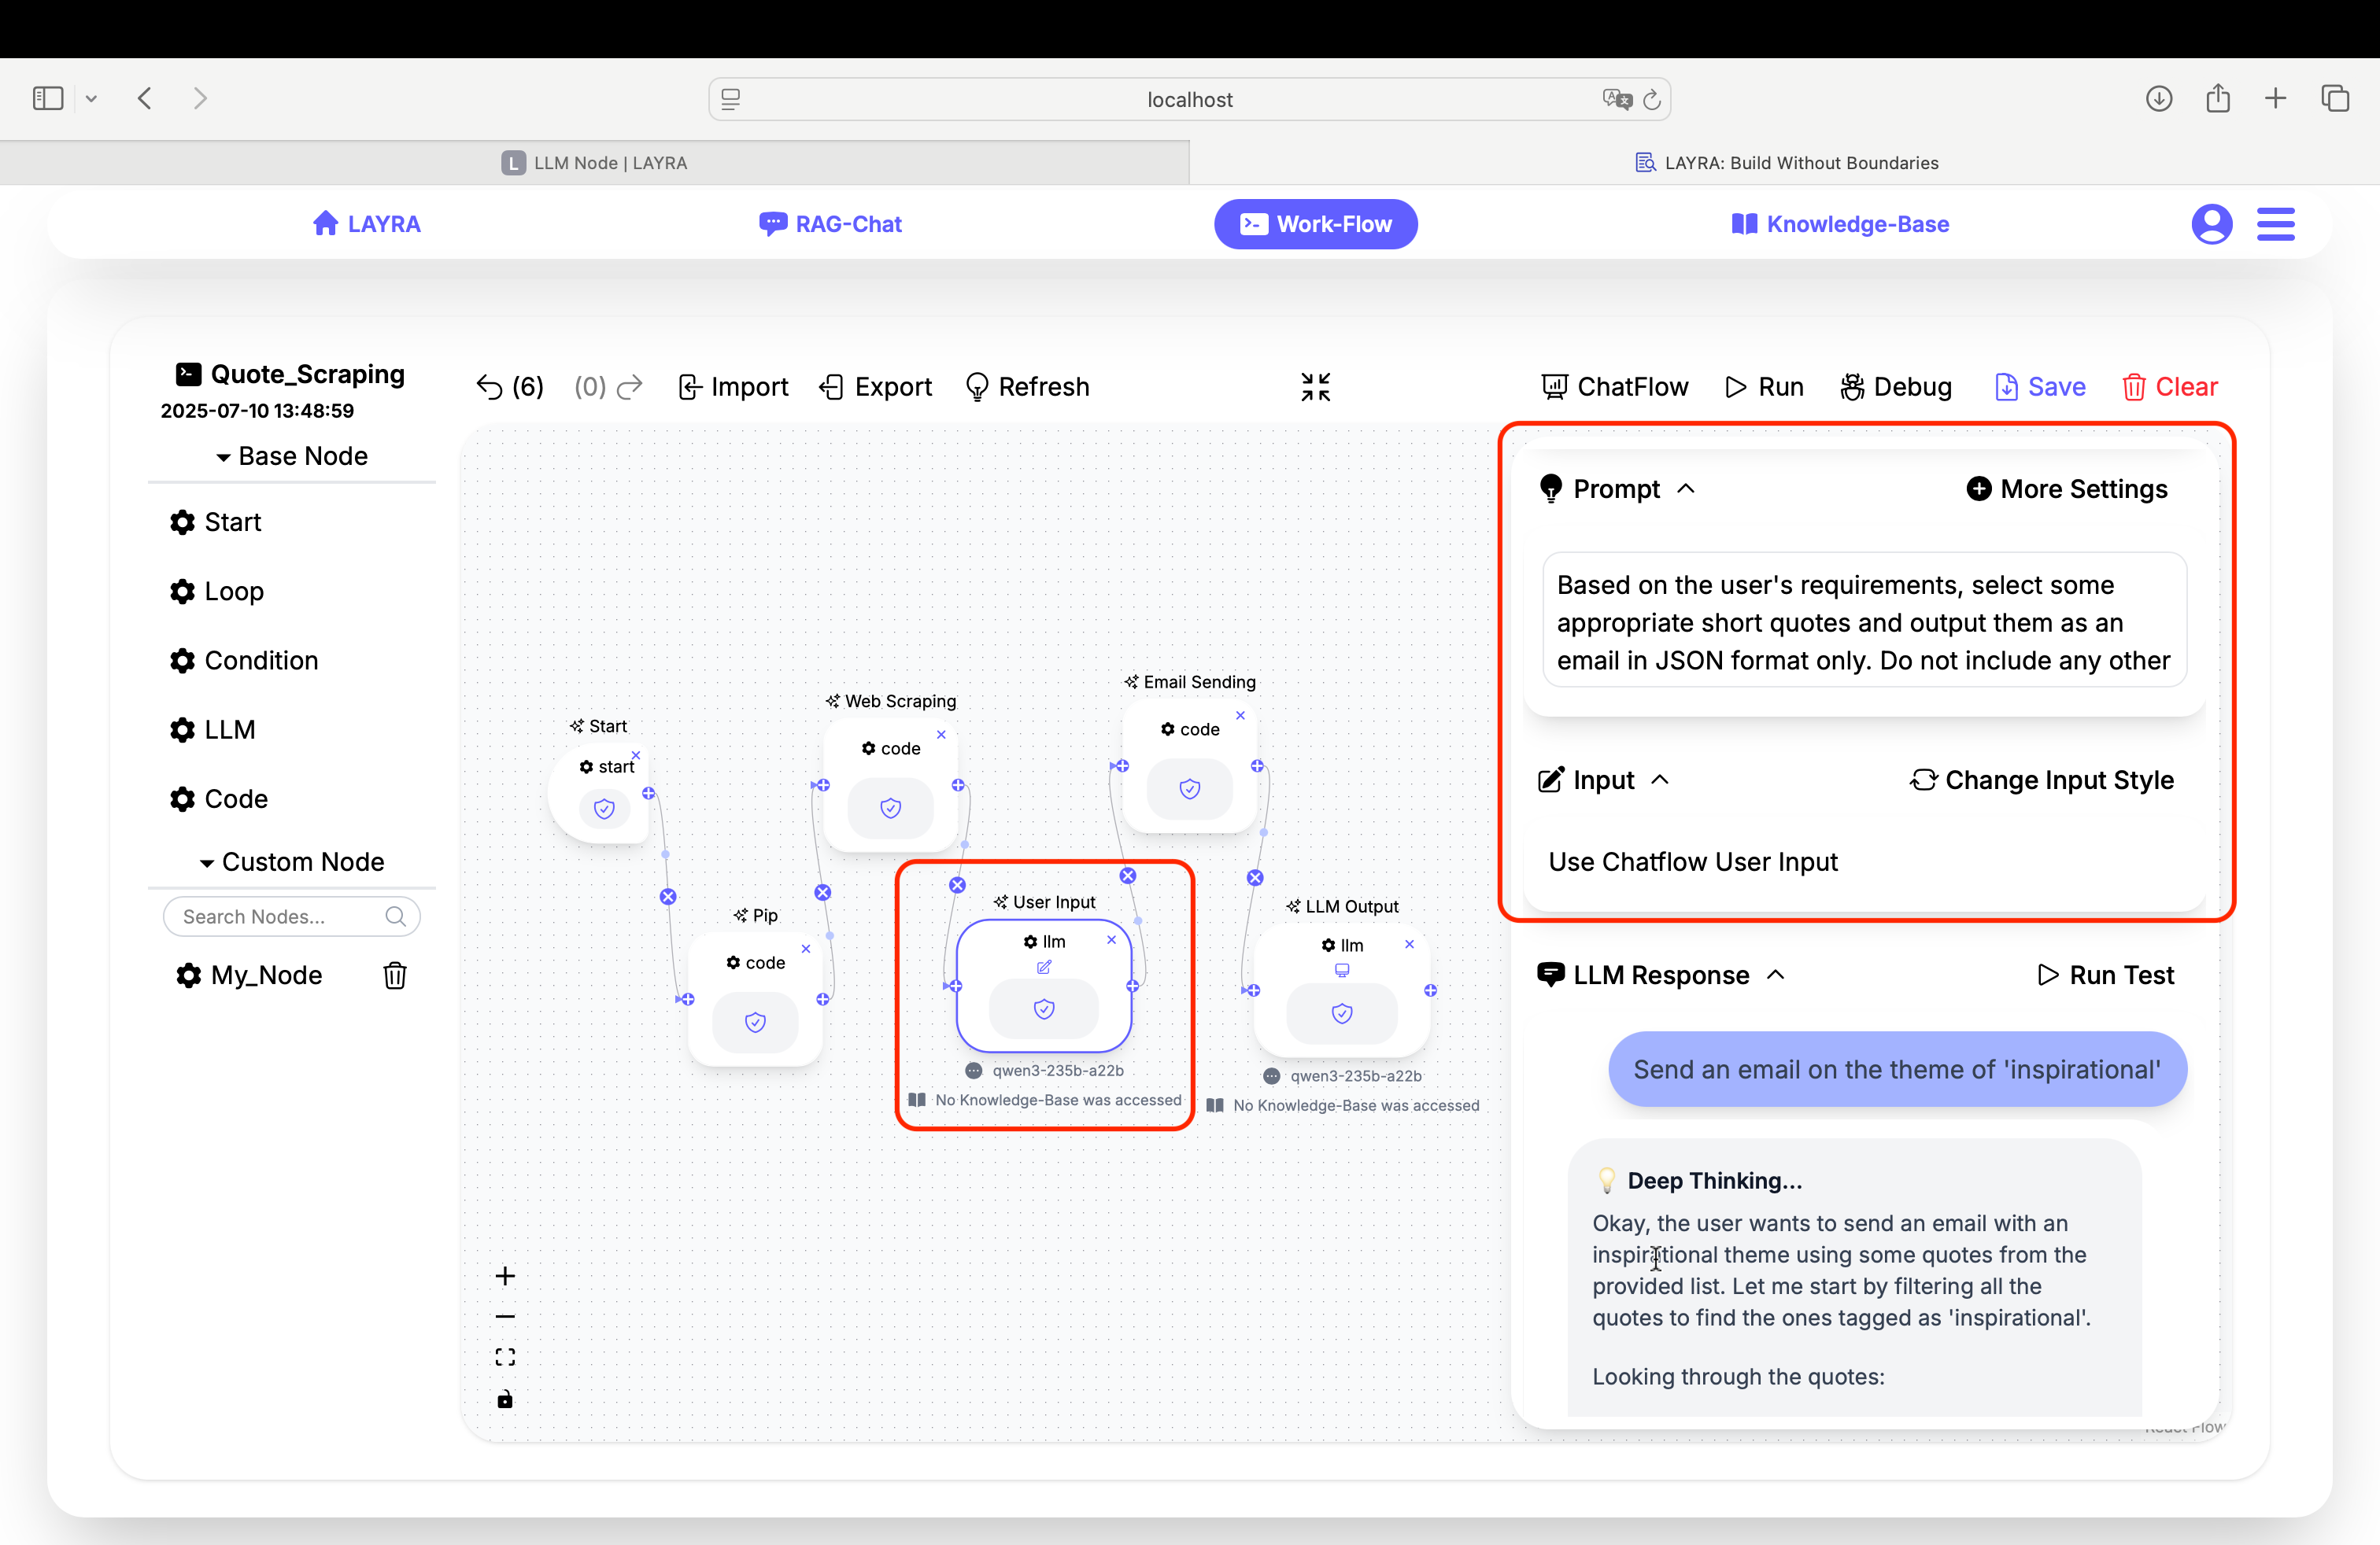This screenshot has width=2380, height=1545.
Task: Remove the start node with its X
Action: point(636,755)
